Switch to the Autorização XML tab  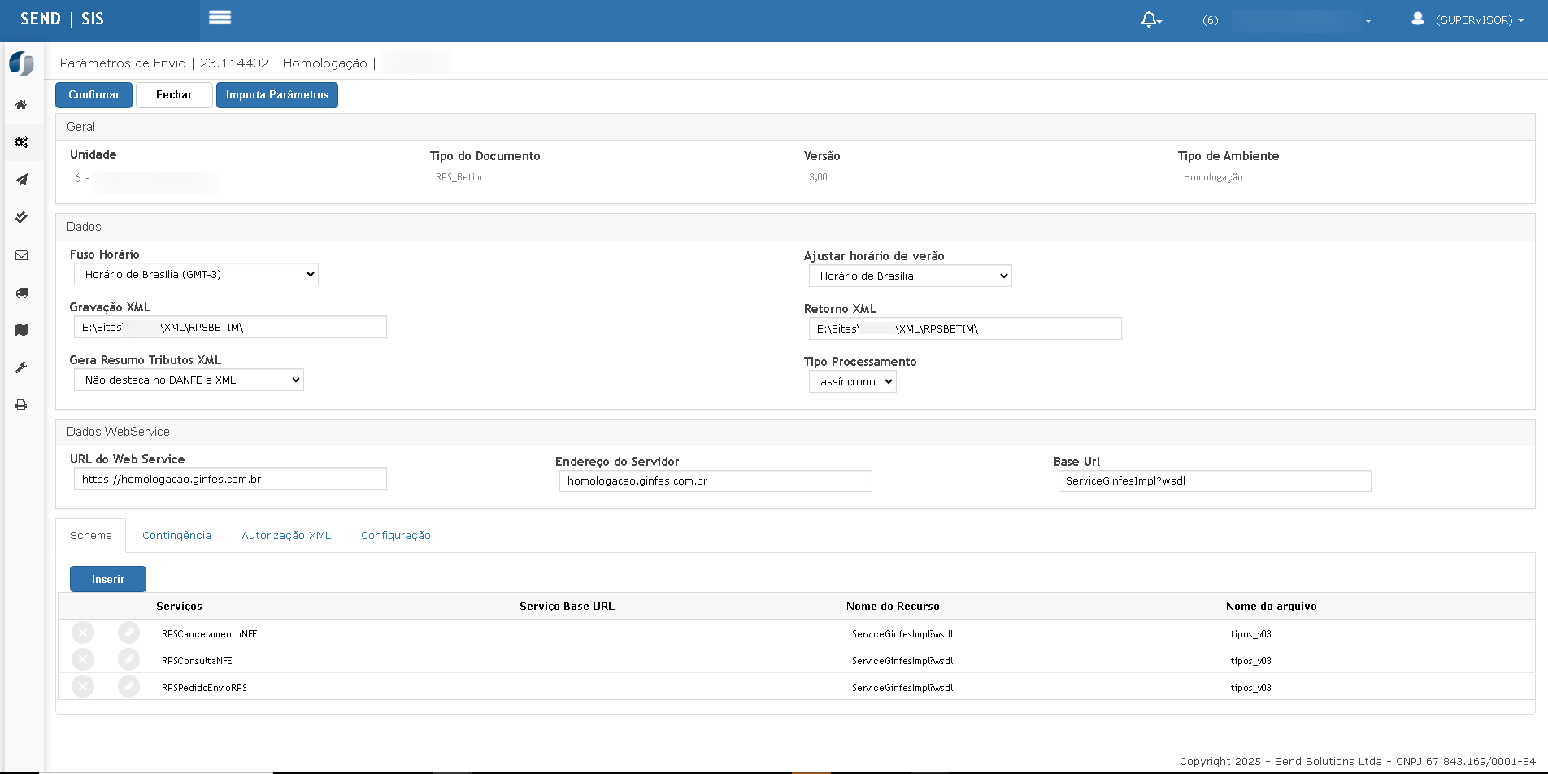pyautogui.click(x=286, y=535)
